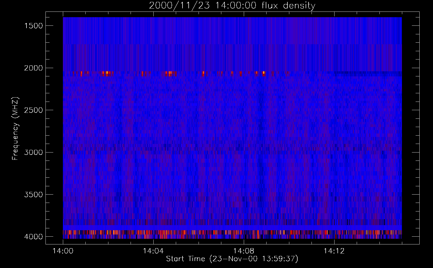Select the 2000 frequency tick label
The width and height of the screenshot is (433, 268).
click(x=33, y=68)
